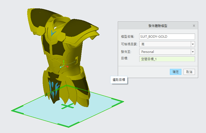Image resolution: width=206 pixels, height=133 pixels.
Task: Click the 選取目標 tooltip label
Action: tap(119, 80)
